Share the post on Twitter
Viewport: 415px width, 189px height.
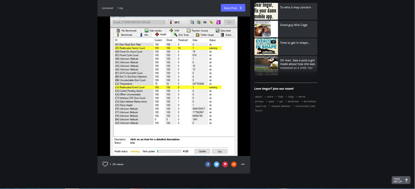point(216,164)
